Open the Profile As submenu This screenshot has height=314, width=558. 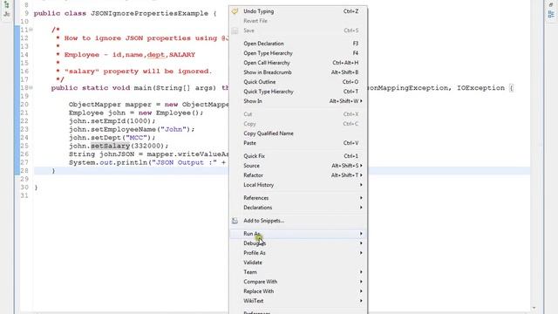click(298, 253)
